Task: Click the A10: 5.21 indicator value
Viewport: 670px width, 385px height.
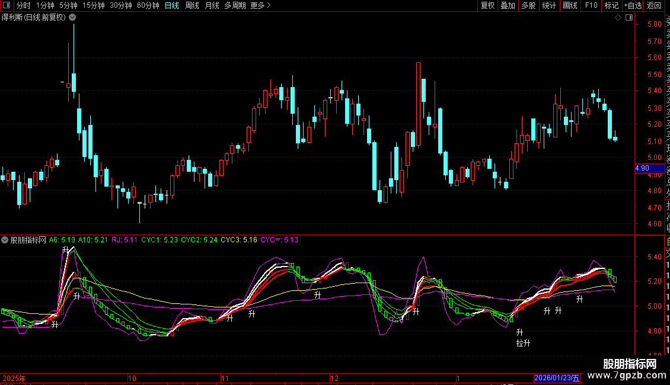Action: 92,240
